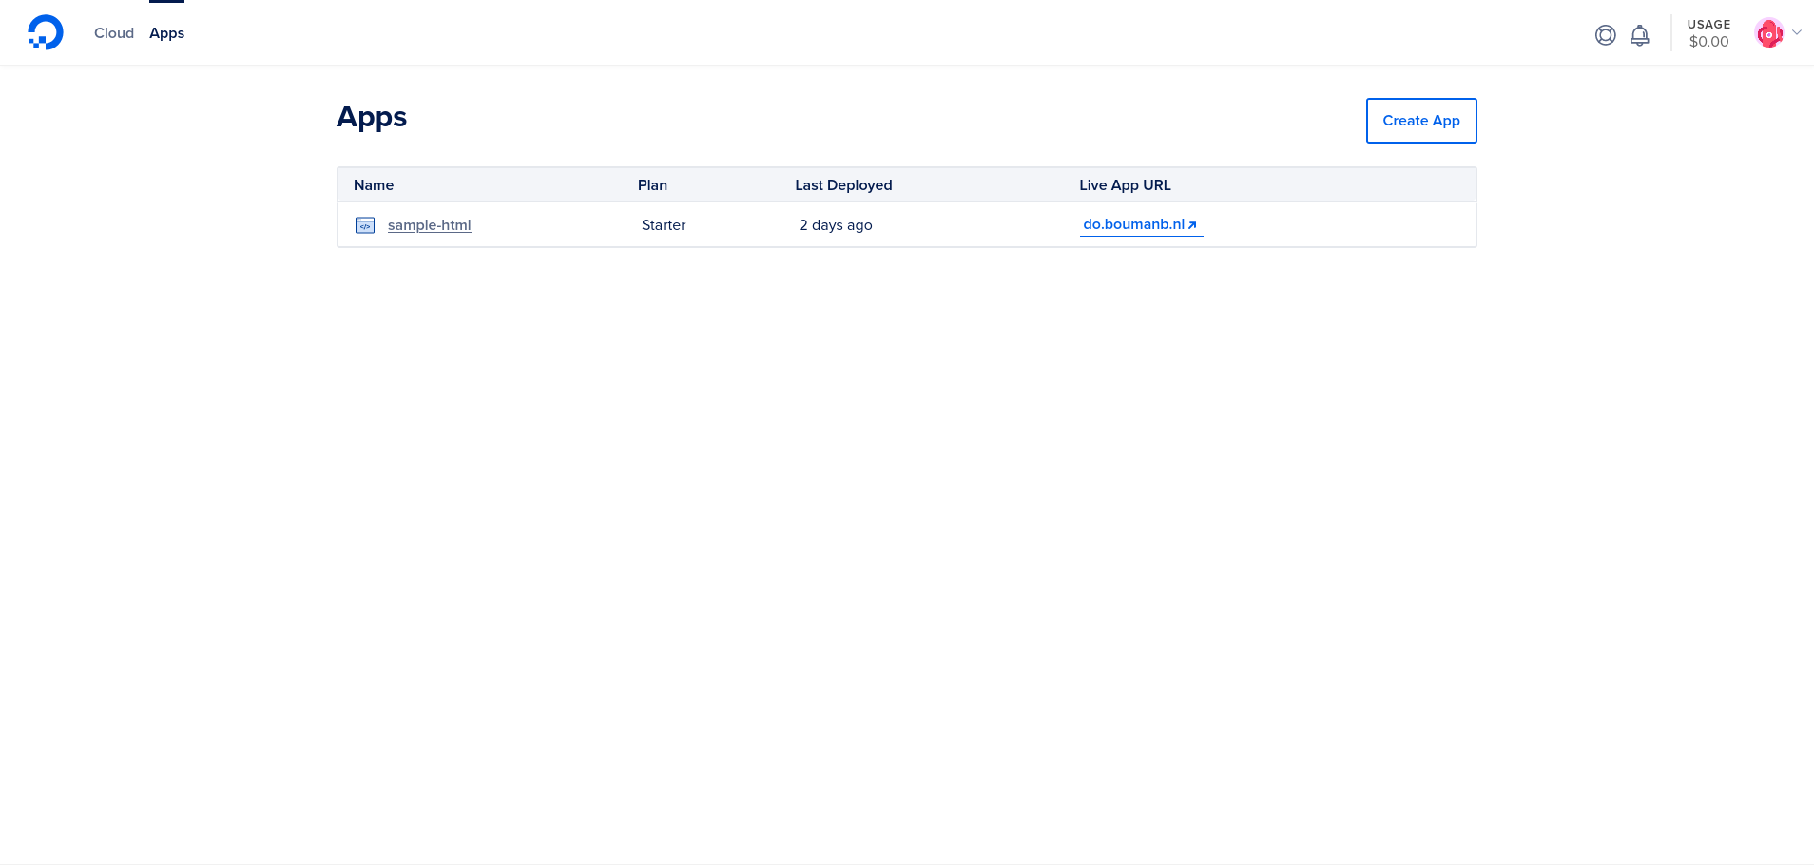The height and width of the screenshot is (865, 1814).
Task: Click the Plan column header
Action: click(x=652, y=185)
